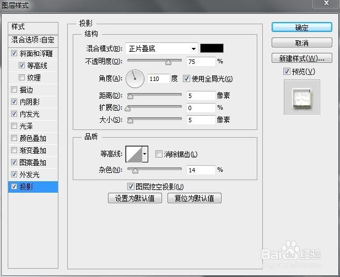This screenshot has width=340, height=277.
Task: Enable the 描边 checkbox
Action: click(14, 90)
